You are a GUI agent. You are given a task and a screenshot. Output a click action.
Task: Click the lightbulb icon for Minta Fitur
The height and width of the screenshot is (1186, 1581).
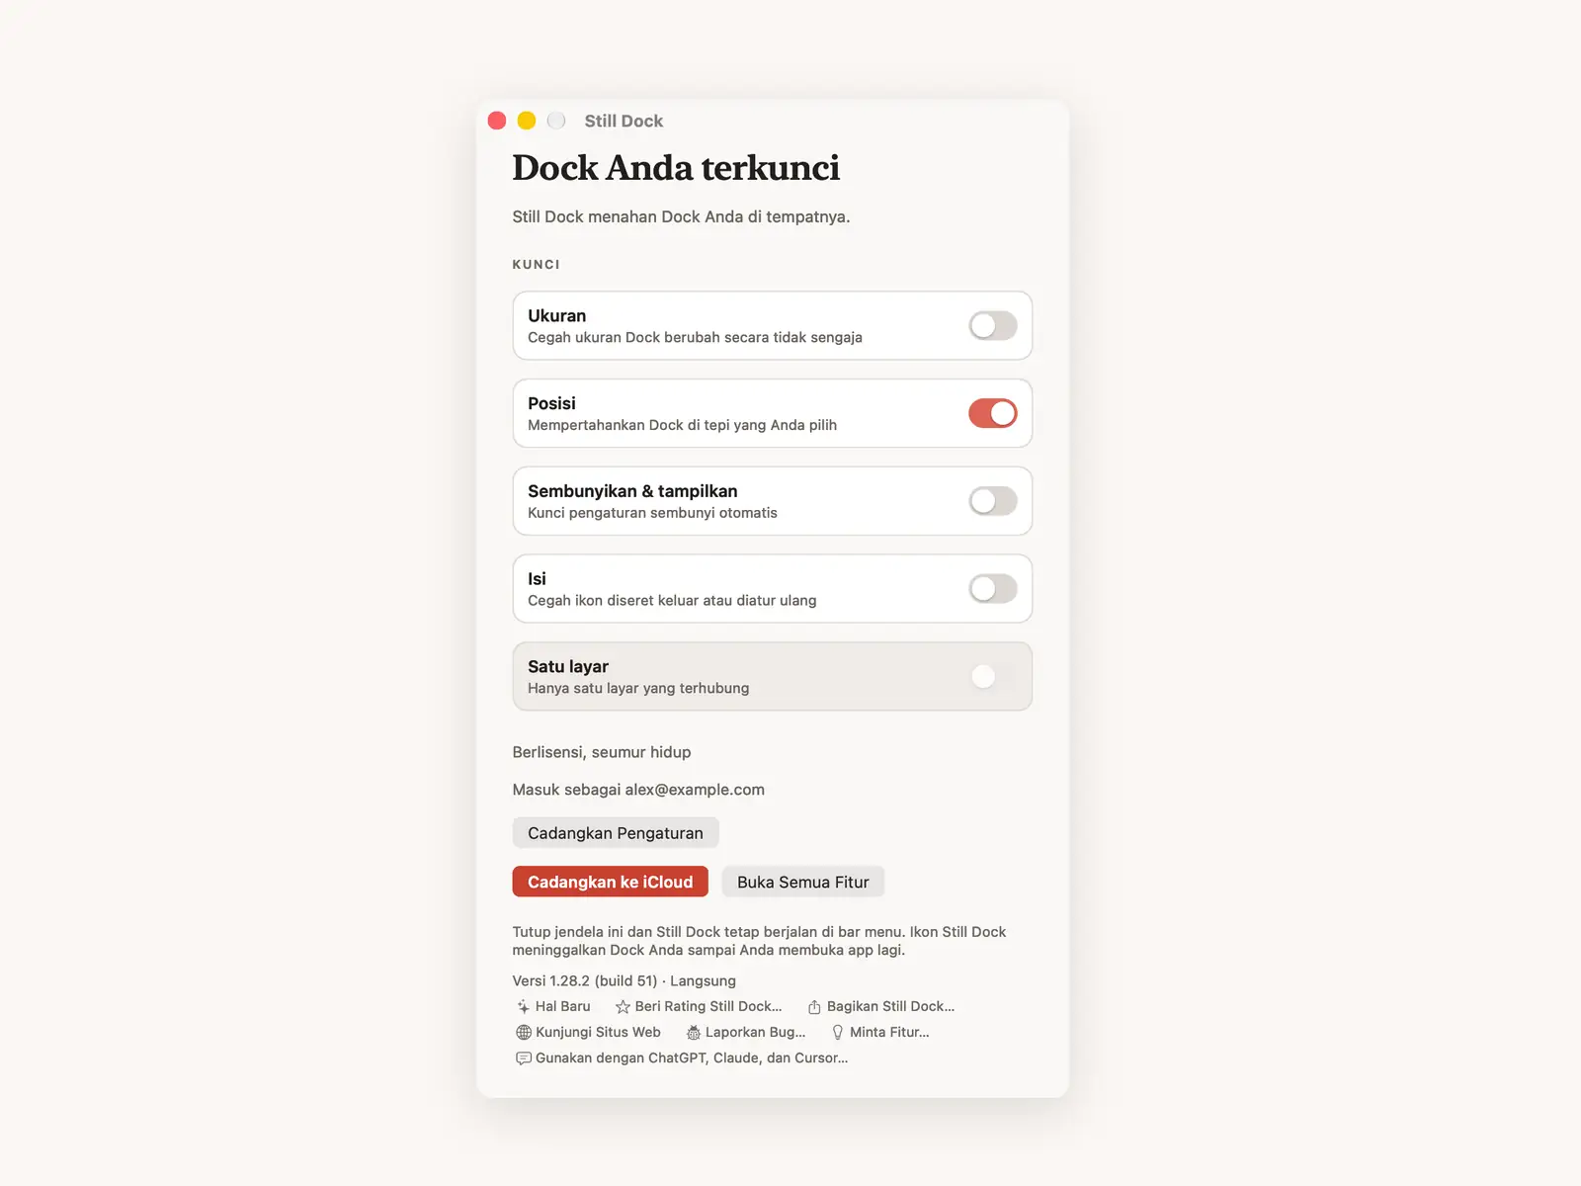[838, 1032]
